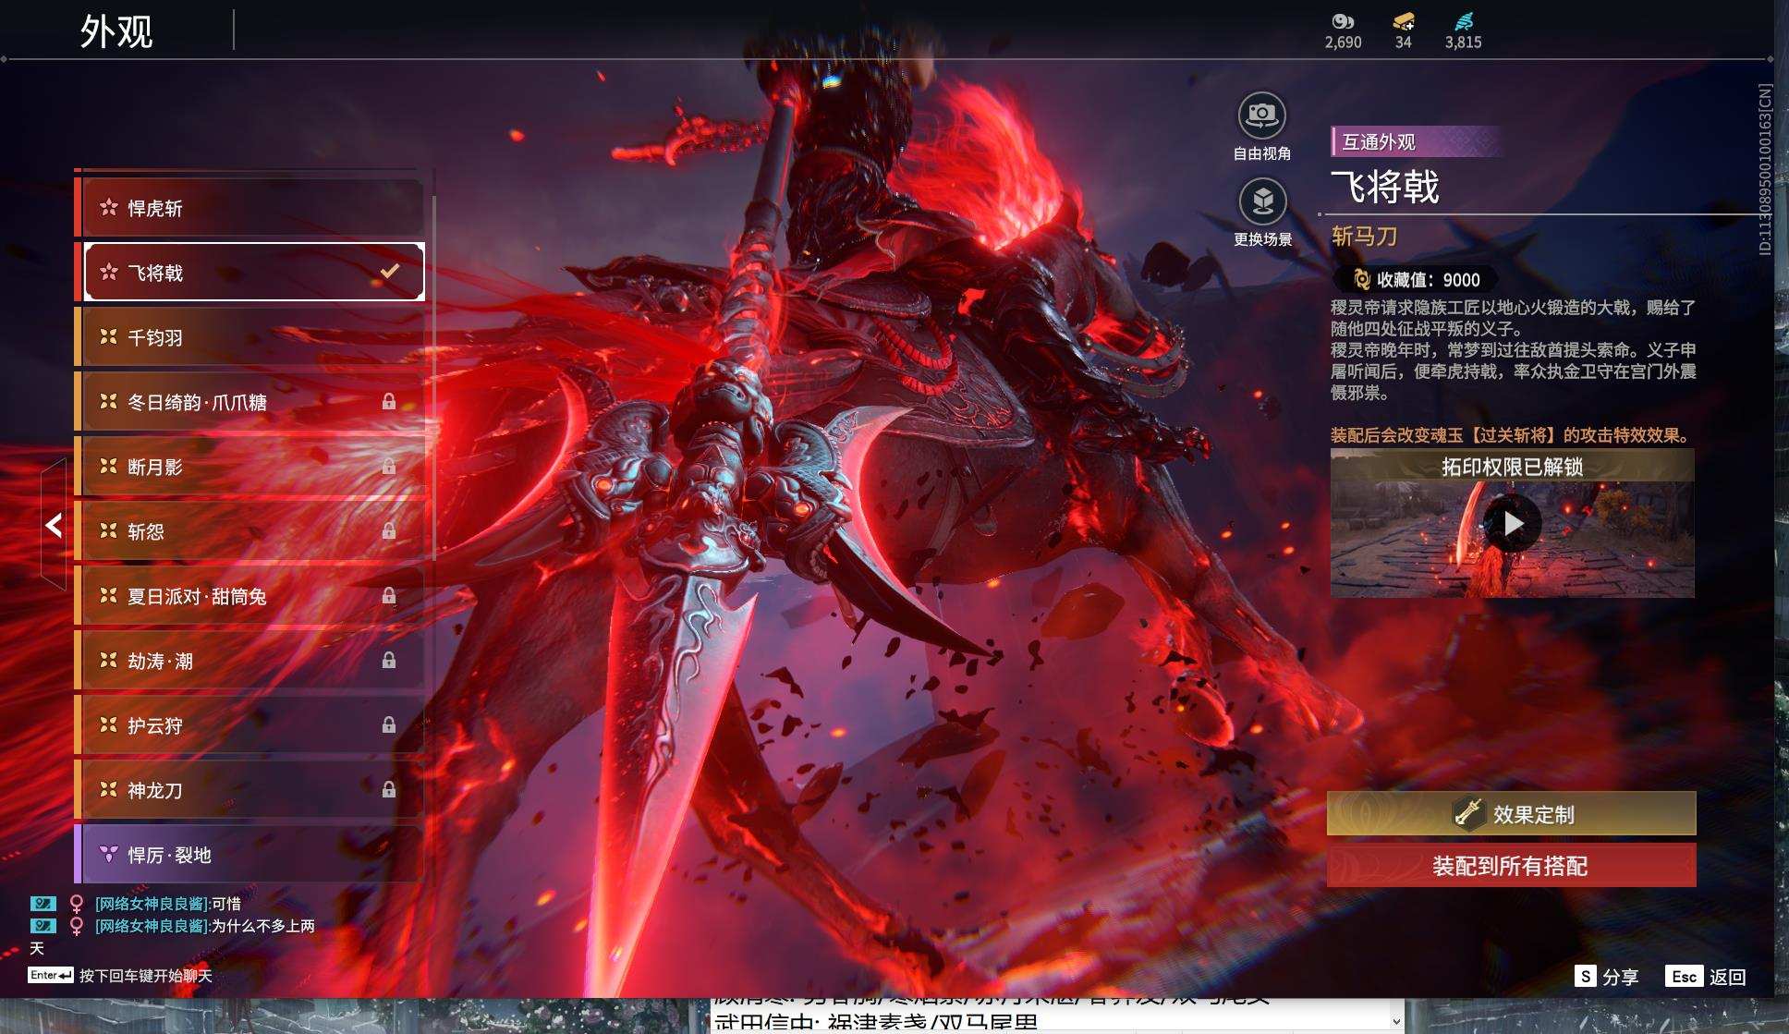Click the collection value icon beside 收藏值

(x=1360, y=279)
